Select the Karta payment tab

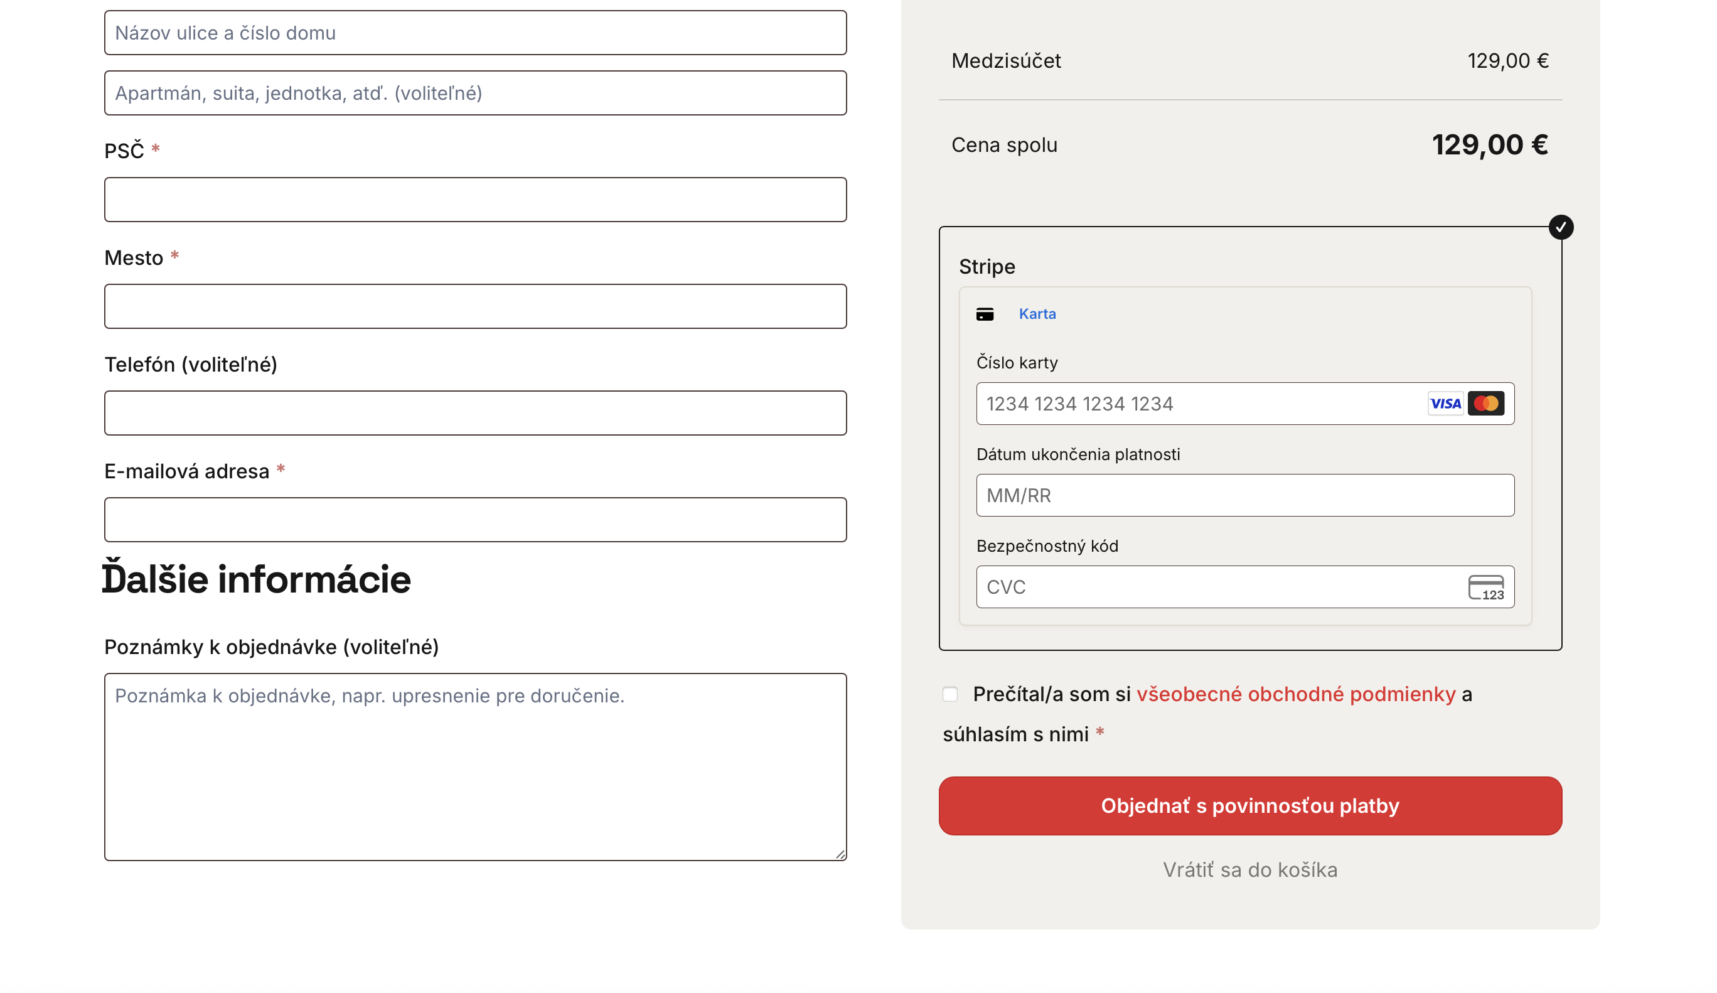coord(1036,314)
